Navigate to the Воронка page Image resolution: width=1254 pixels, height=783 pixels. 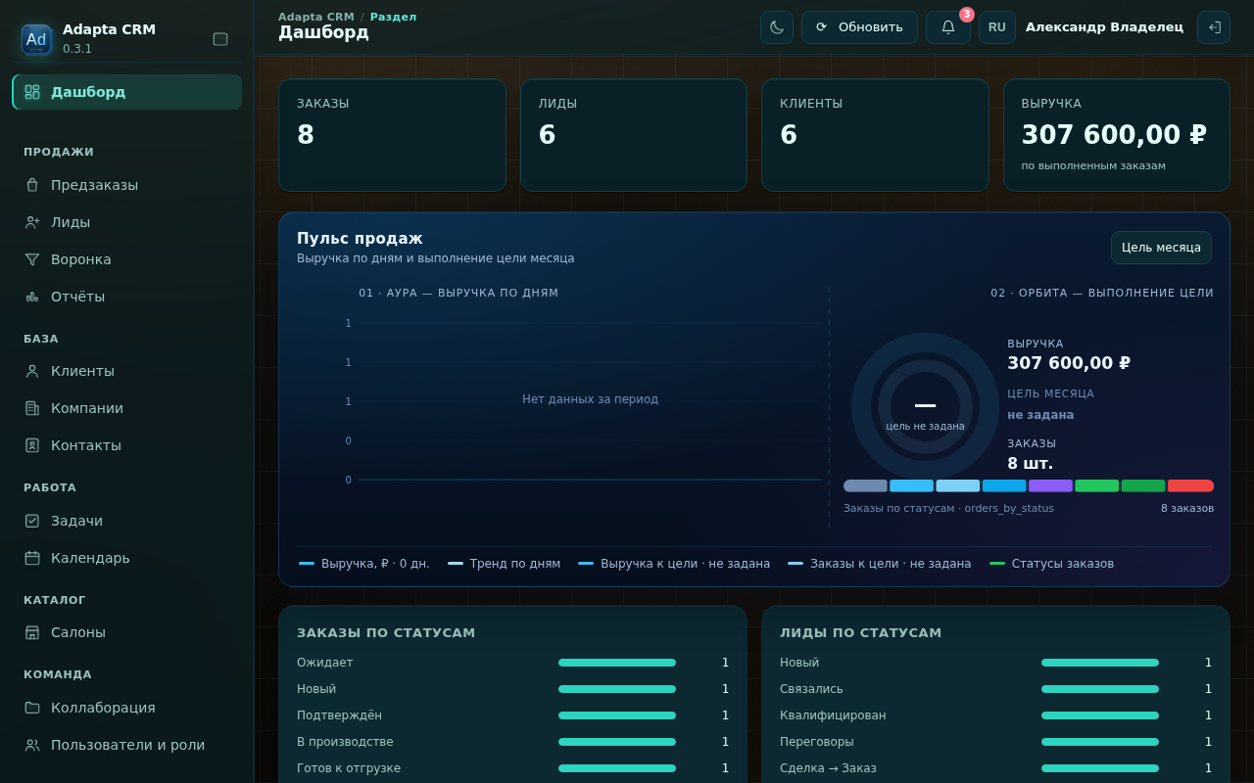pos(127,259)
